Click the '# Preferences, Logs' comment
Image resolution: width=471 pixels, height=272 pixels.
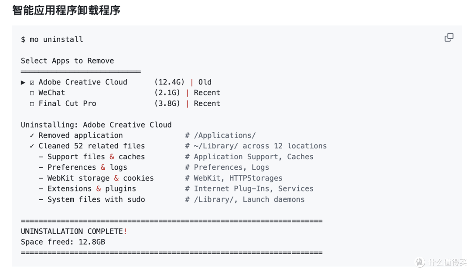pyautogui.click(x=227, y=168)
